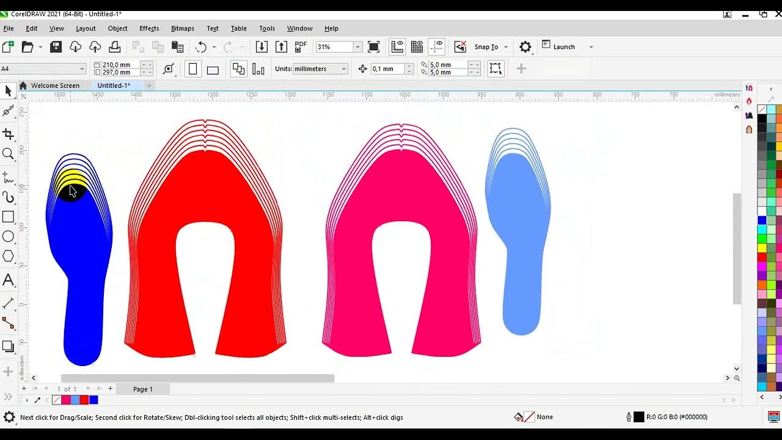This screenshot has height=440, width=782.
Task: Select the Page 1 tab
Action: pyautogui.click(x=143, y=389)
